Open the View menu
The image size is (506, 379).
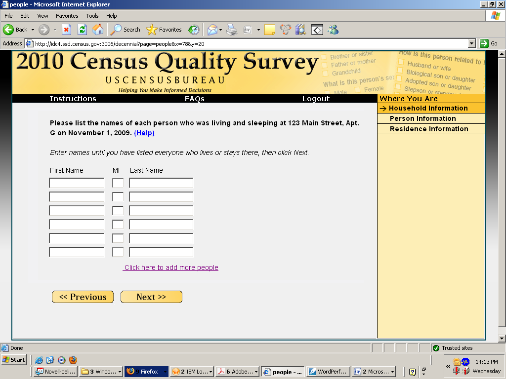pyautogui.click(x=42, y=16)
